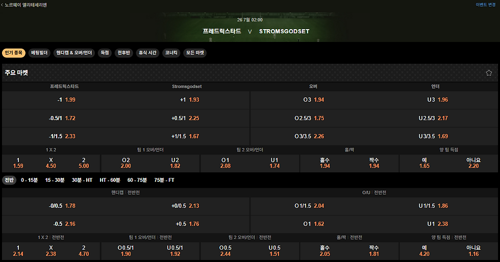Choose team 2 over O1 at 2.08
The height and width of the screenshot is (262, 500).
[226, 163]
